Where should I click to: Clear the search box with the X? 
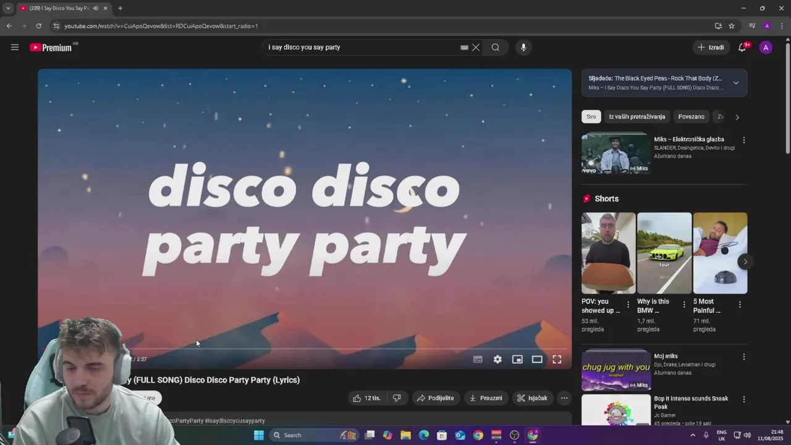click(476, 48)
